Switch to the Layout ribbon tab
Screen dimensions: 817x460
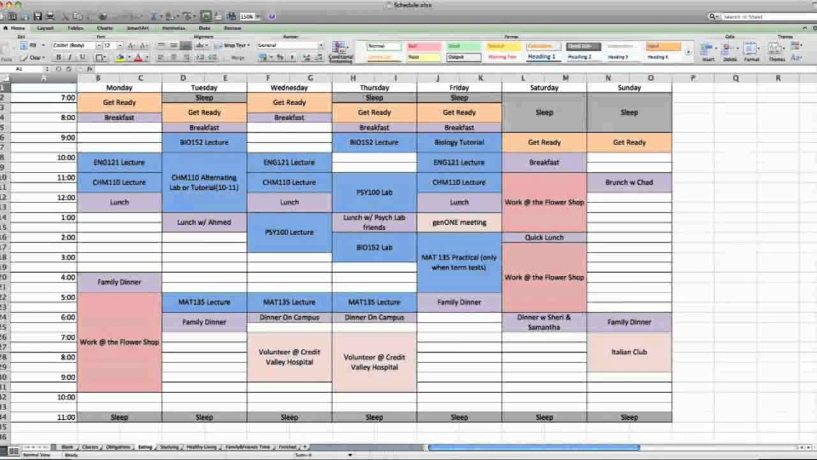(x=45, y=28)
